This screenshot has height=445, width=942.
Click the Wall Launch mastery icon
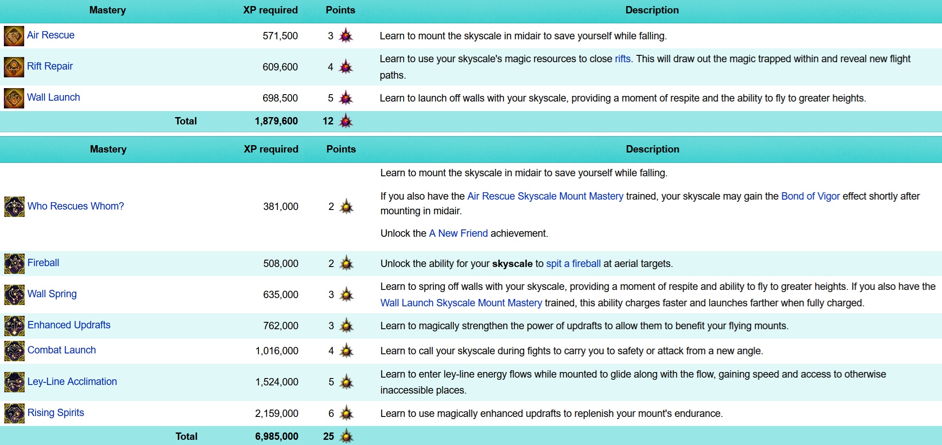click(14, 98)
